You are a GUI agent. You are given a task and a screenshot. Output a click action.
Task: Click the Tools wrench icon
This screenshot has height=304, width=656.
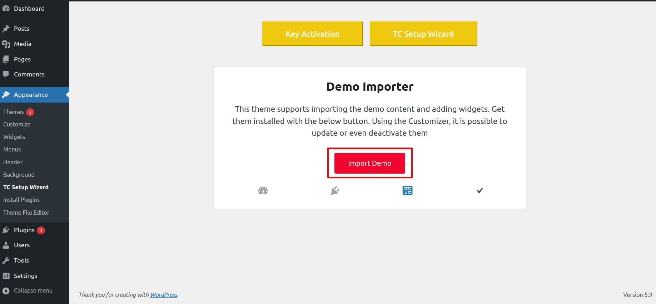(x=6, y=260)
